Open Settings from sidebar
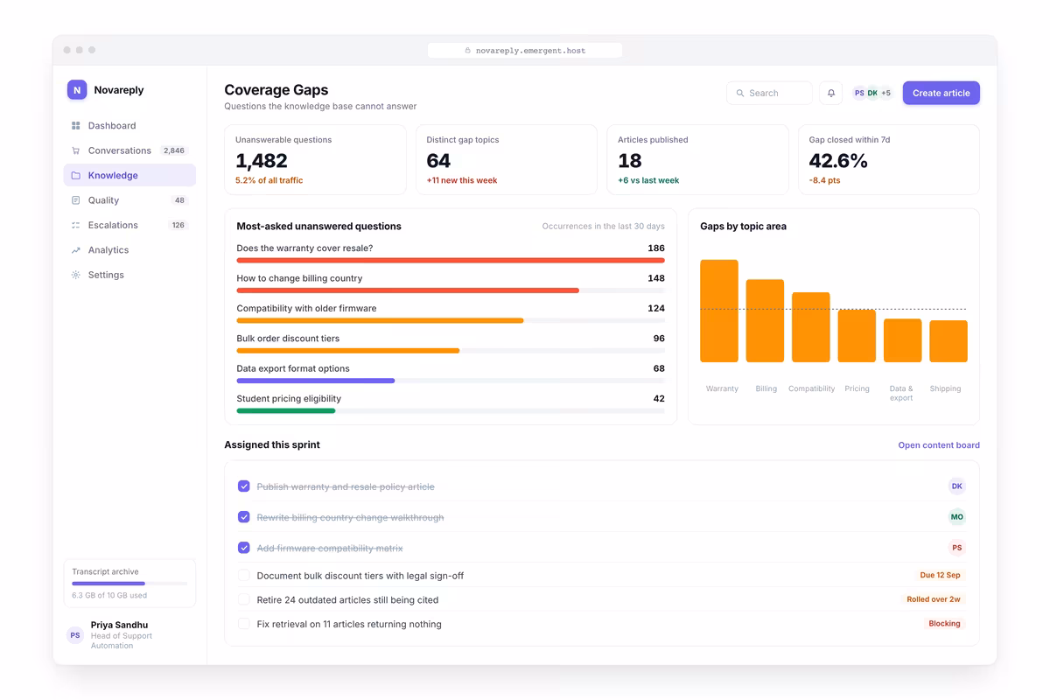 129,275
